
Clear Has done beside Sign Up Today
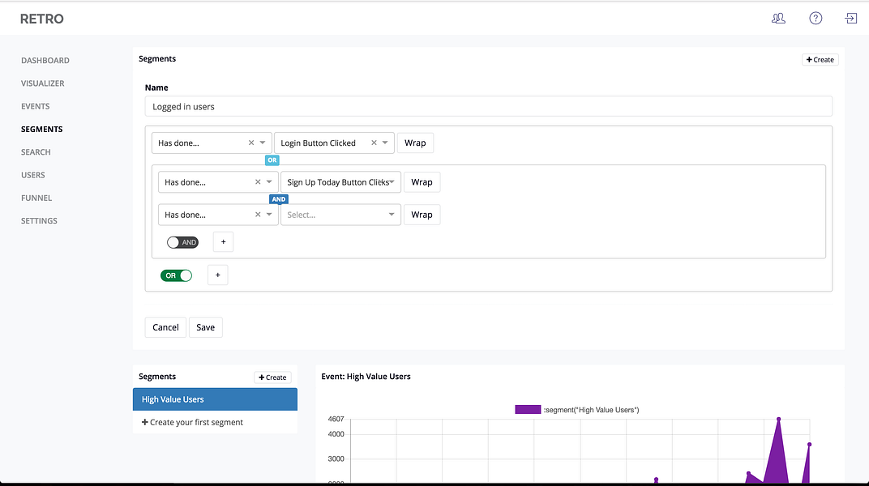point(258,182)
